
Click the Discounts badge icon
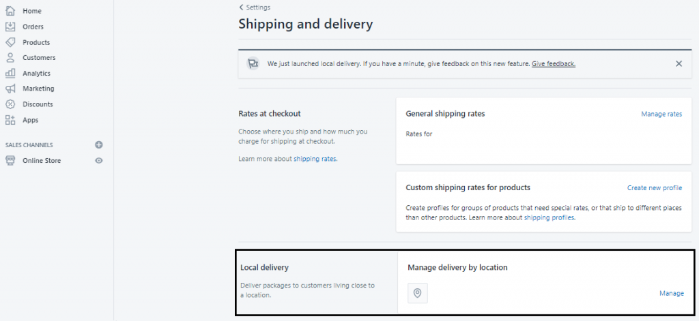pyautogui.click(x=10, y=104)
